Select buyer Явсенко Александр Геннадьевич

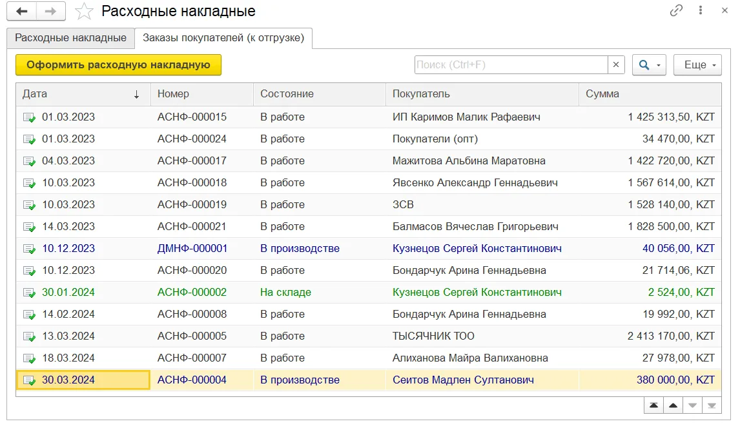pos(475,183)
